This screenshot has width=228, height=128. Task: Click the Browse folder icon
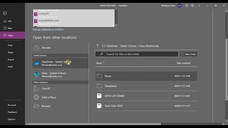pyautogui.click(x=36, y=106)
